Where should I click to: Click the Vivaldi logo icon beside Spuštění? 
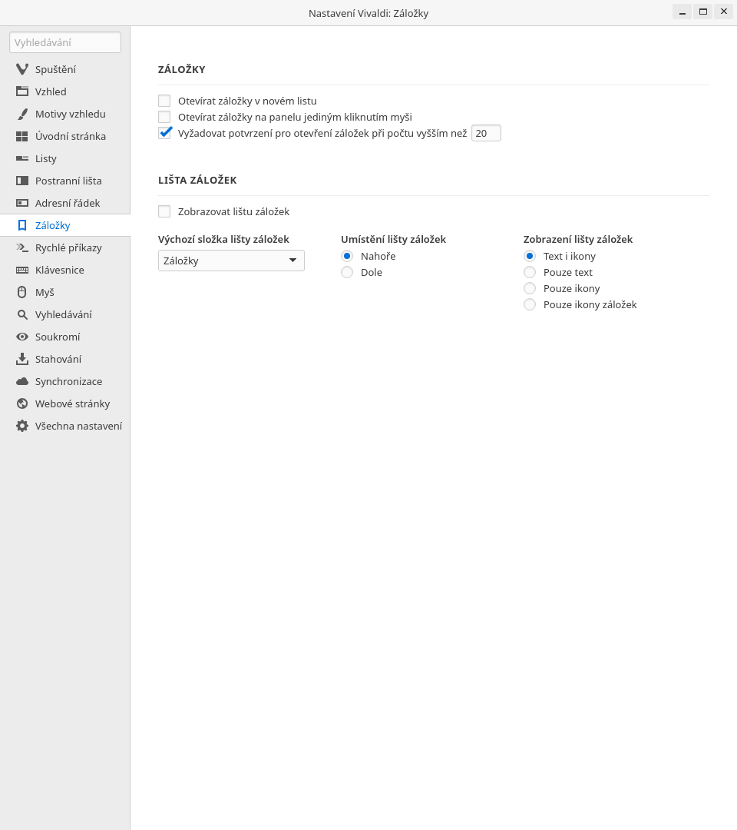[x=22, y=69]
